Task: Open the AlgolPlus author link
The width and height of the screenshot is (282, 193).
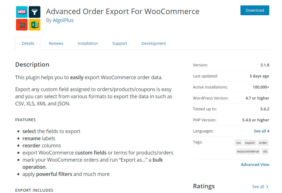Action: point(63,20)
